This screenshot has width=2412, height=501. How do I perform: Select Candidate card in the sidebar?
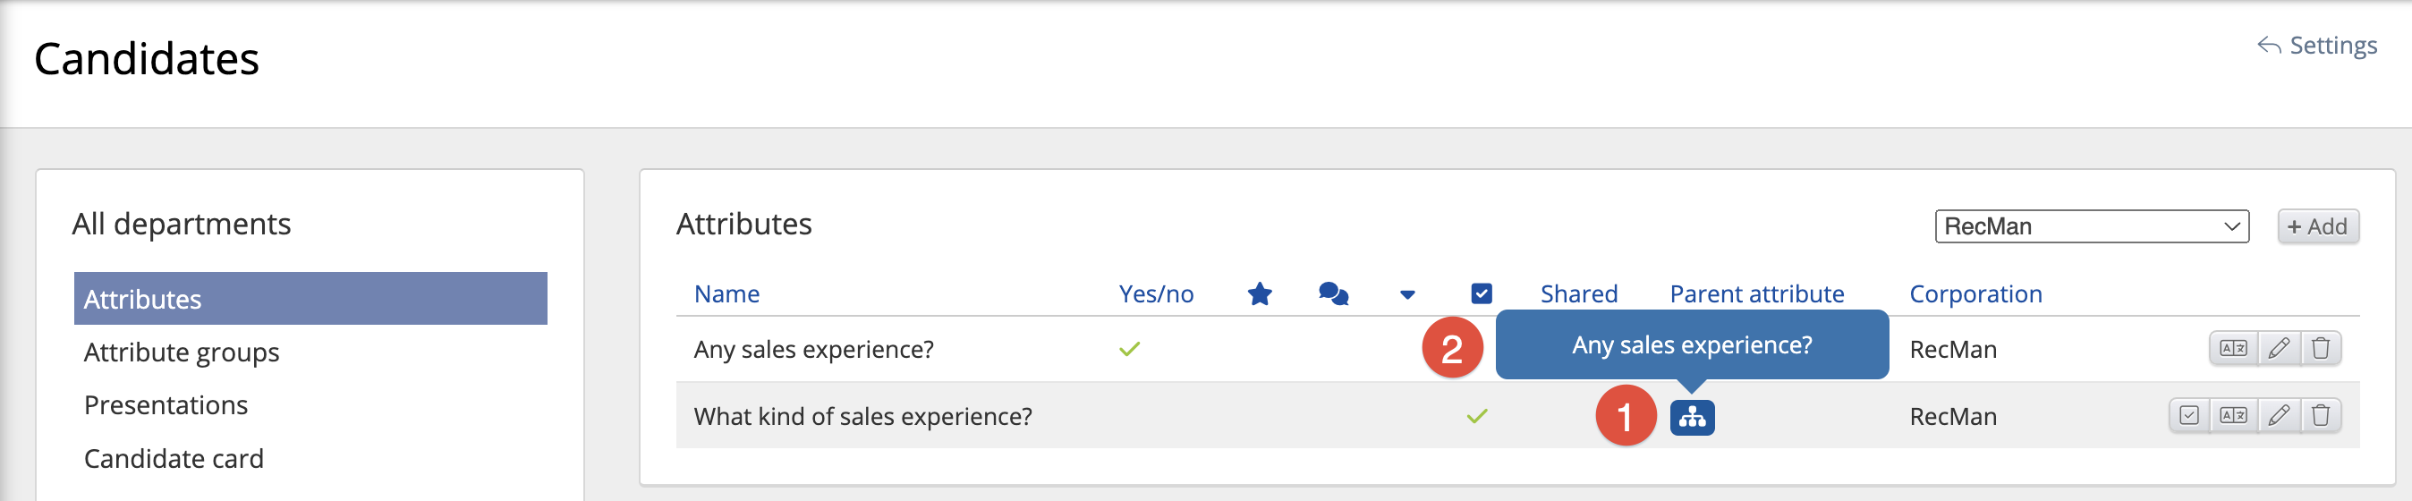pyautogui.click(x=174, y=458)
